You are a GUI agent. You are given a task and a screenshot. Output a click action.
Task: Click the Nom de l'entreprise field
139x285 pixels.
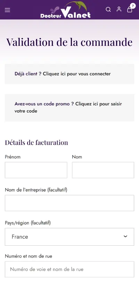(x=69, y=203)
